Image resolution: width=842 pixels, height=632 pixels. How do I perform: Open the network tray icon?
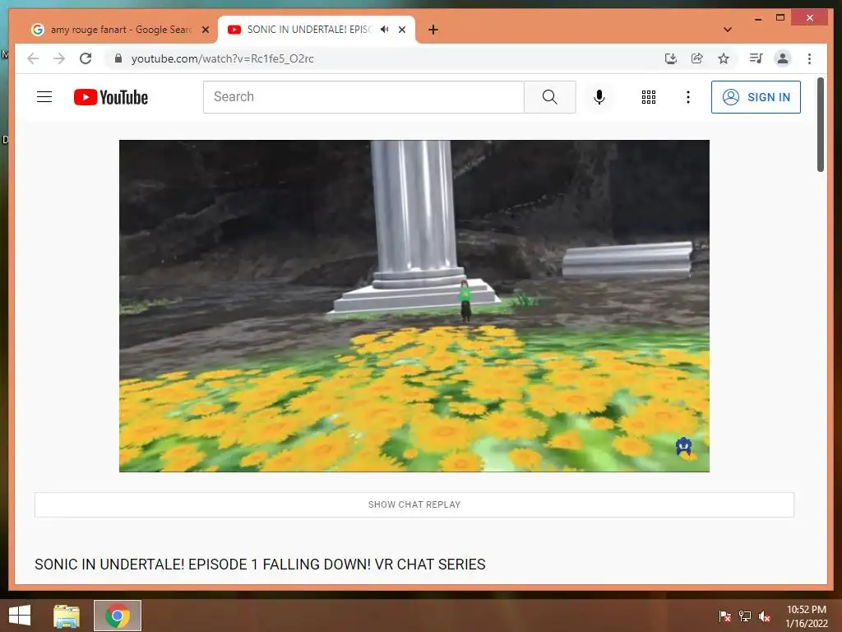745,616
